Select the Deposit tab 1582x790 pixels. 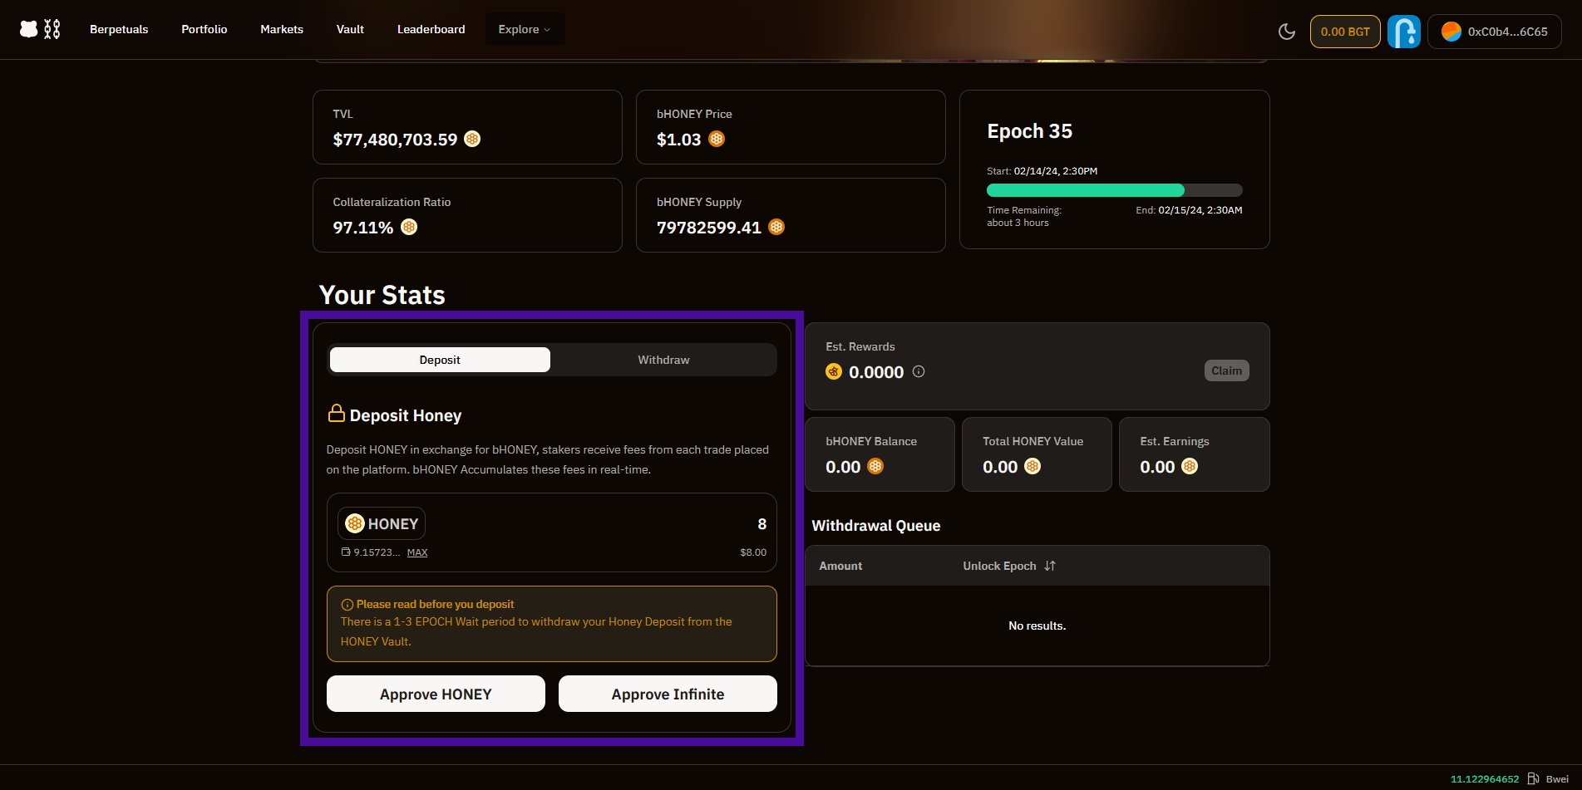tap(440, 360)
